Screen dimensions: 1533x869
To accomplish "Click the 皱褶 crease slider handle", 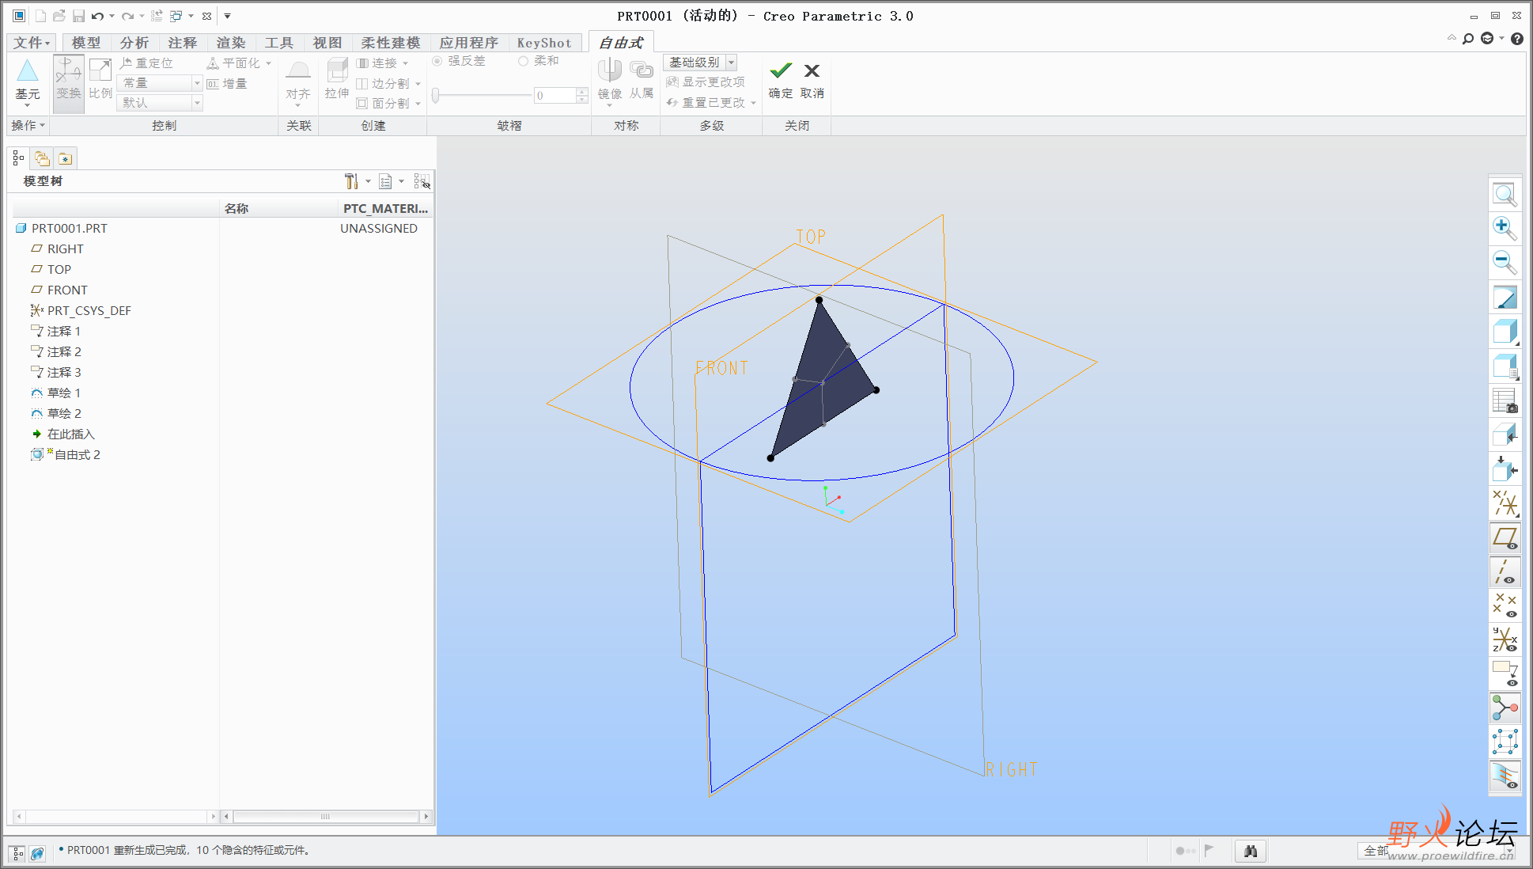I will coord(436,96).
